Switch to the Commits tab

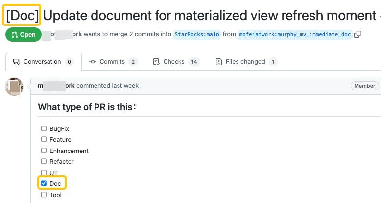[x=113, y=62]
